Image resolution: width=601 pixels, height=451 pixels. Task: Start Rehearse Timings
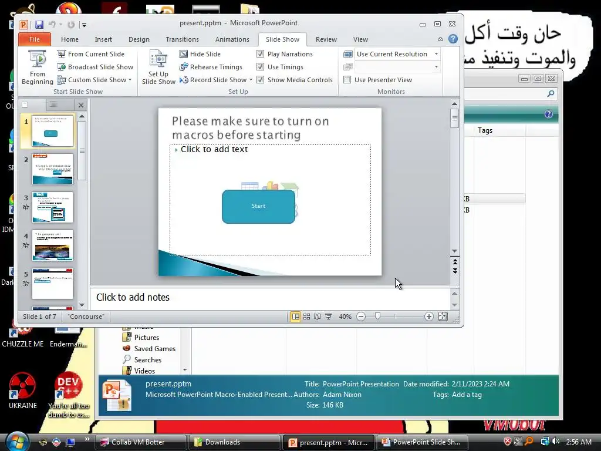click(x=211, y=67)
